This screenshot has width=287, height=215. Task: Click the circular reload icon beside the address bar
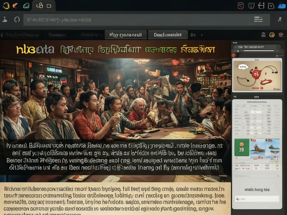pos(17,19)
